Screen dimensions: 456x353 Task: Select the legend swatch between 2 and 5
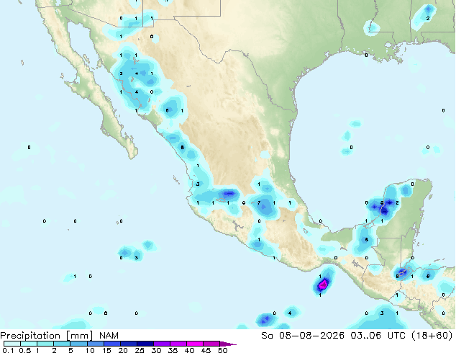62,344
